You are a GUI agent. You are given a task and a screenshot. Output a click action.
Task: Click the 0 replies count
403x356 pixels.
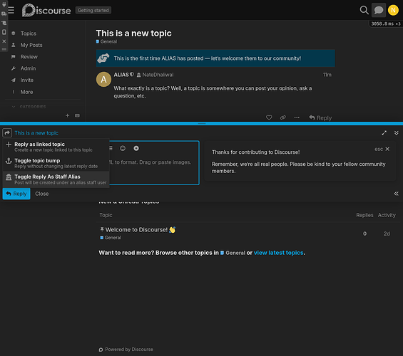click(x=364, y=234)
